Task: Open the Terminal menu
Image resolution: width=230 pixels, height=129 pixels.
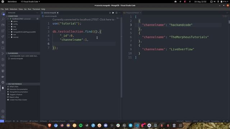Action: pyautogui.click(x=36, y=9)
